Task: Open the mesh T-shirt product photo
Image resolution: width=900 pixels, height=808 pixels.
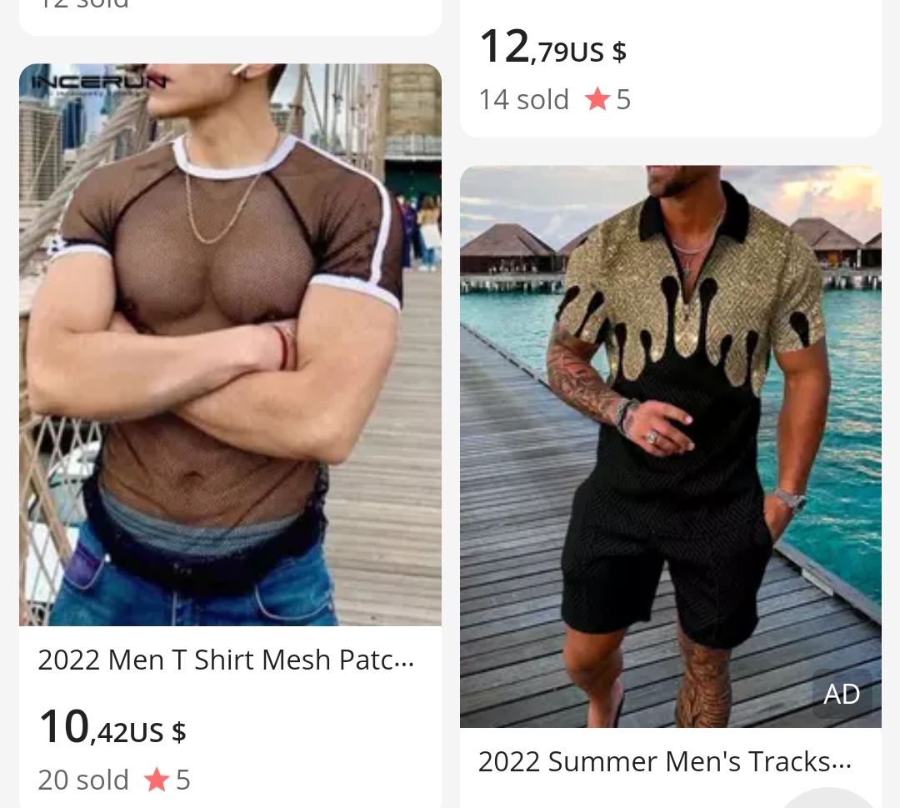Action: pyautogui.click(x=230, y=344)
